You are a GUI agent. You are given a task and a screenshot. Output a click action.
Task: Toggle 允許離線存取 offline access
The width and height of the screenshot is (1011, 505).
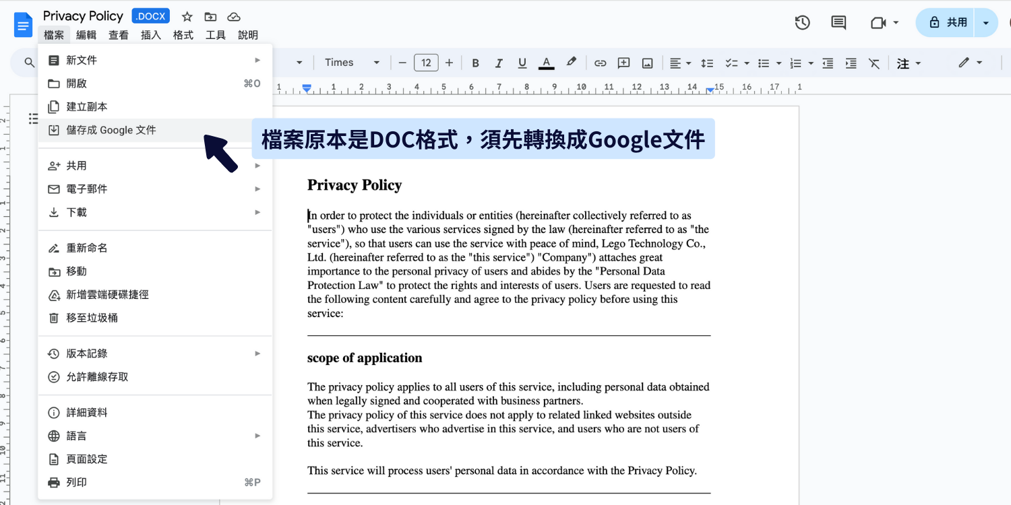tap(155, 377)
